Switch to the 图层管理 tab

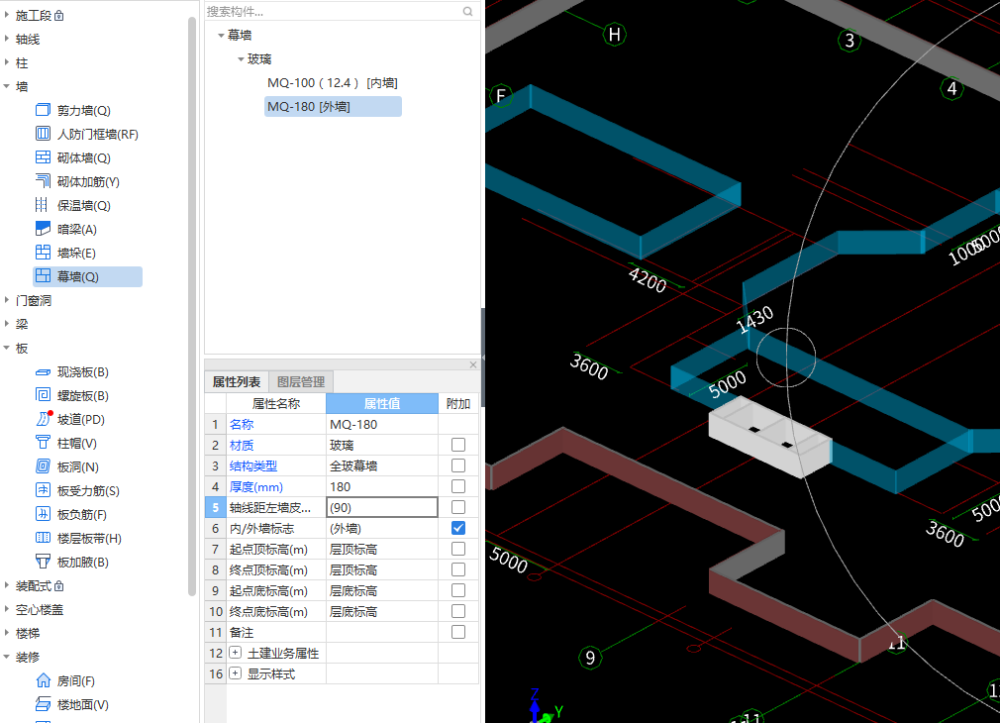pyautogui.click(x=300, y=381)
